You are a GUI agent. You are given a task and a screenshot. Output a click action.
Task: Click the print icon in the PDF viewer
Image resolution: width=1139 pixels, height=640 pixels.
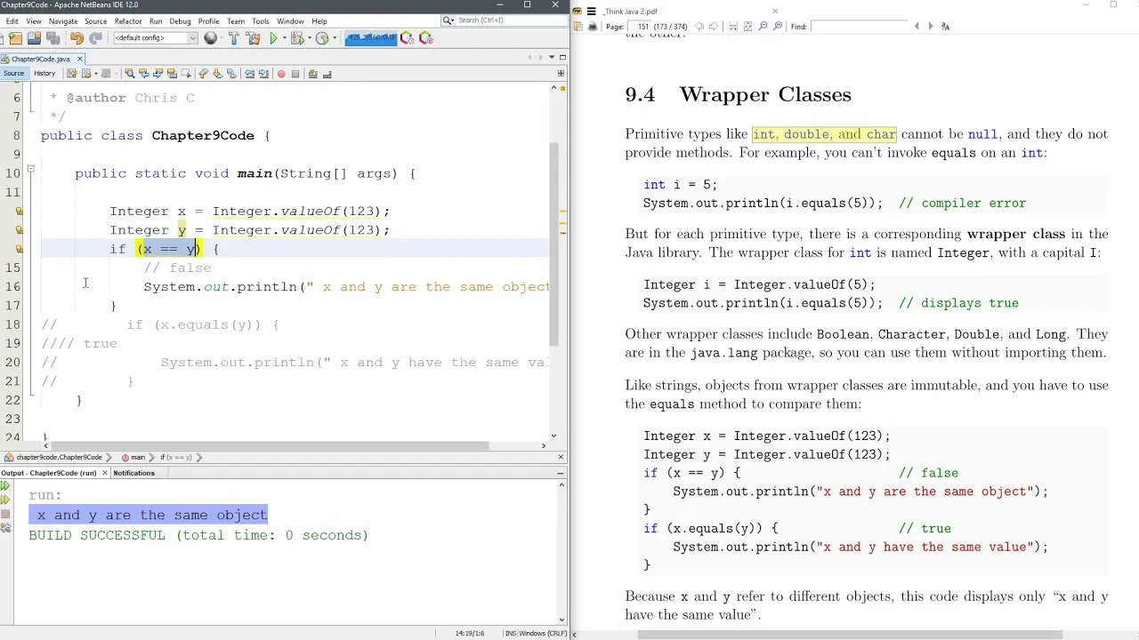[x=593, y=27]
